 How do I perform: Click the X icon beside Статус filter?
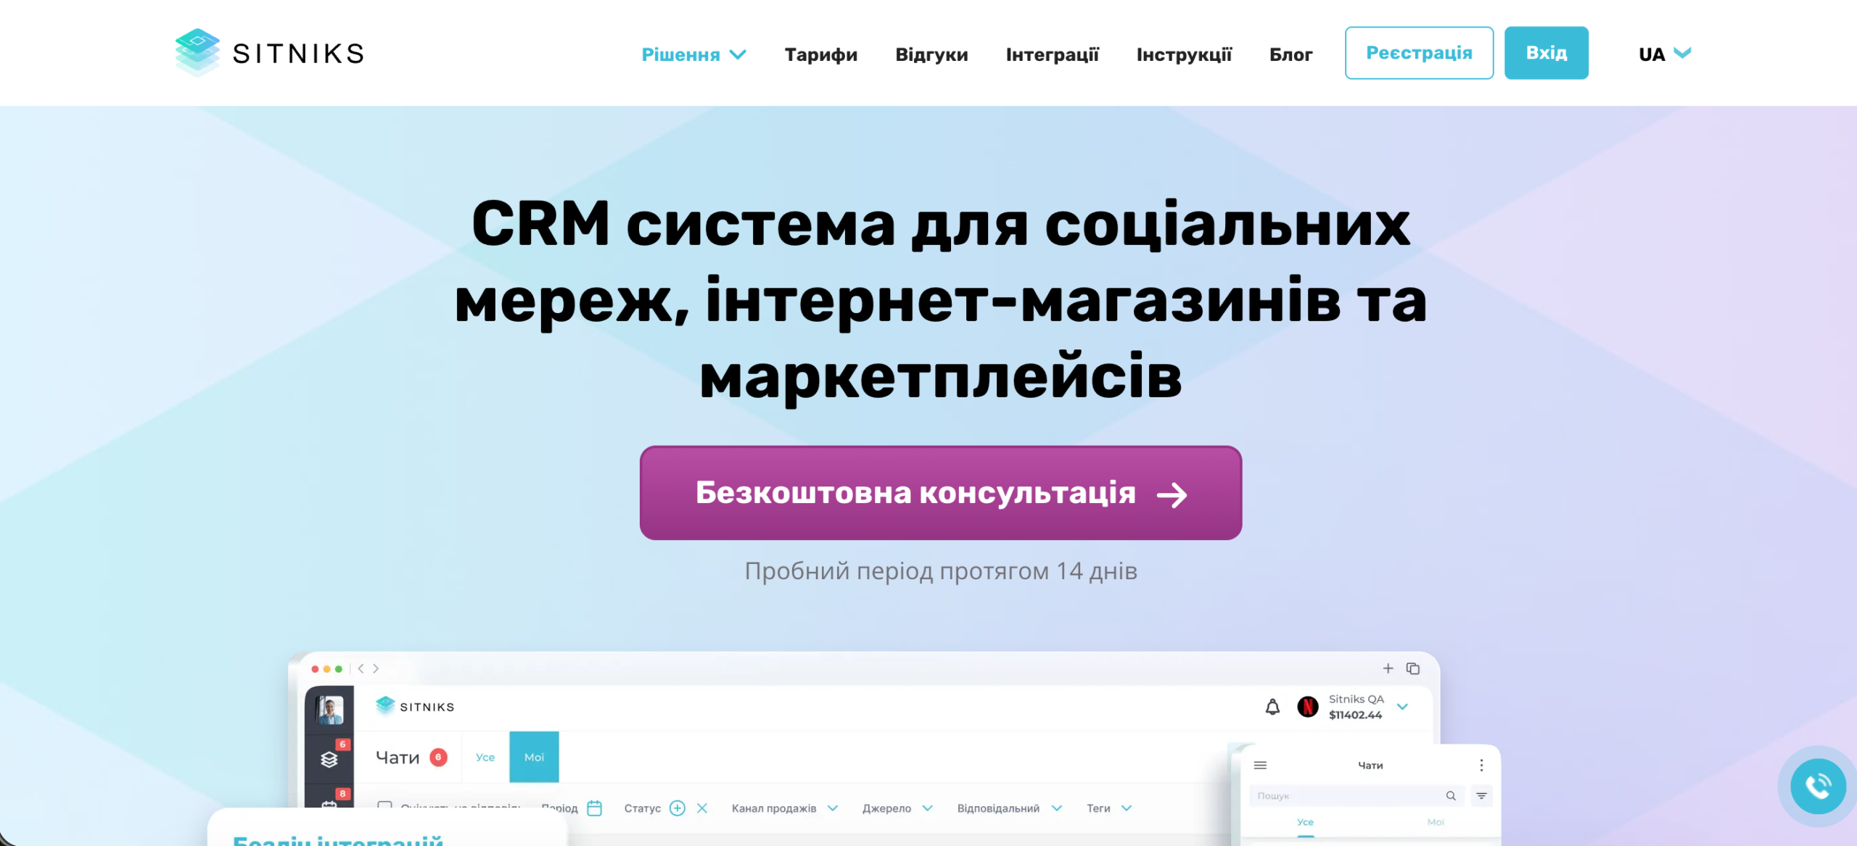point(702,808)
